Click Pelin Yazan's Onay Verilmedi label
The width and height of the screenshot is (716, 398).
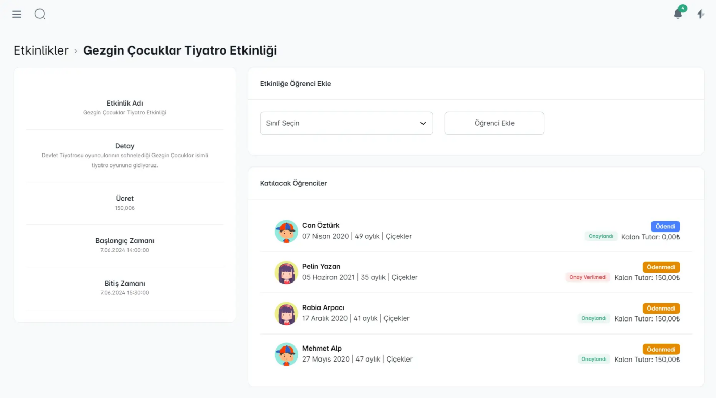[x=587, y=277]
